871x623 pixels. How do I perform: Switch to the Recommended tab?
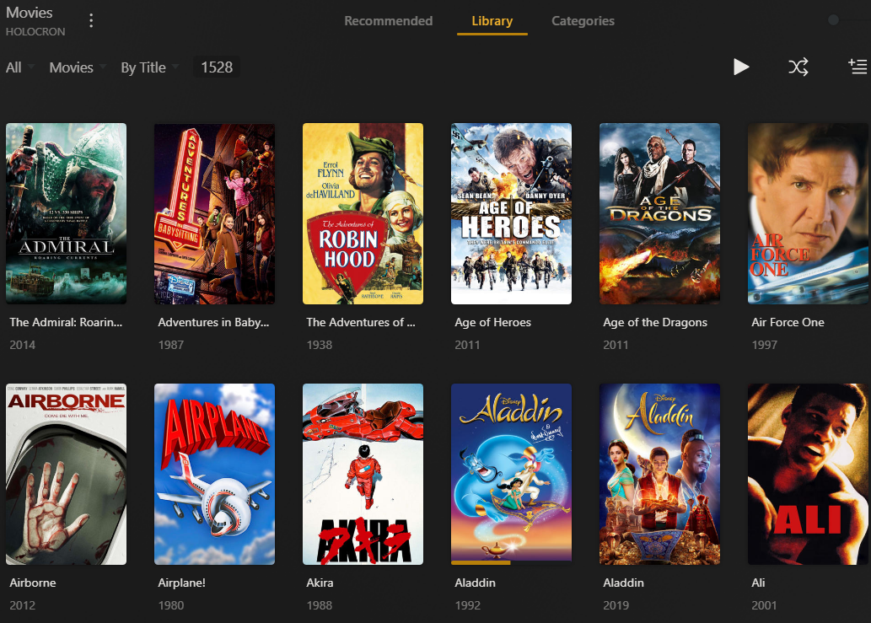[389, 21]
